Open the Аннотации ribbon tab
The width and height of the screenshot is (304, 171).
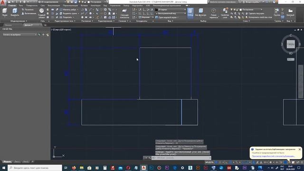pyautogui.click(x=95, y=6)
